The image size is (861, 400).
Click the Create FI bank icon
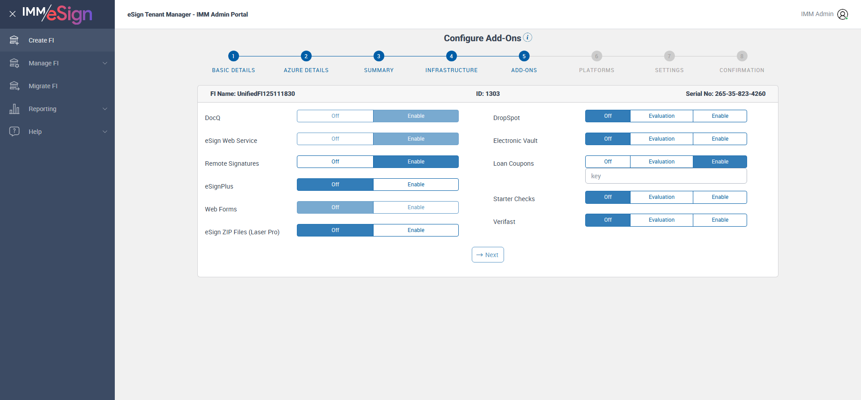[14, 40]
